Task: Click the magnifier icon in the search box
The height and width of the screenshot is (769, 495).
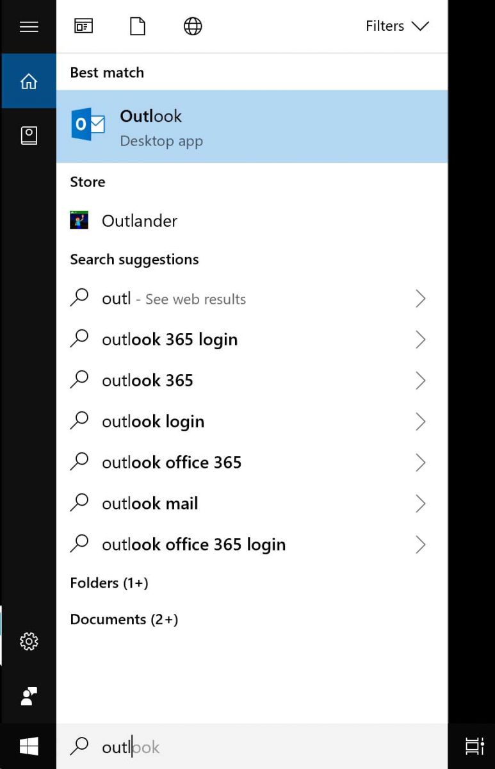Action: (x=79, y=745)
